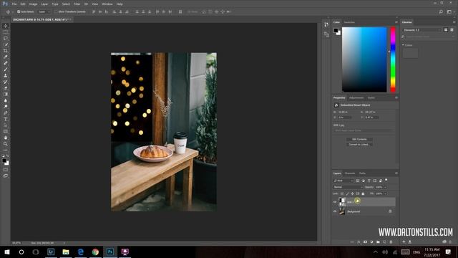Enable Show Transform Controls checkbox
The width and height of the screenshot is (458, 258).
point(56,11)
